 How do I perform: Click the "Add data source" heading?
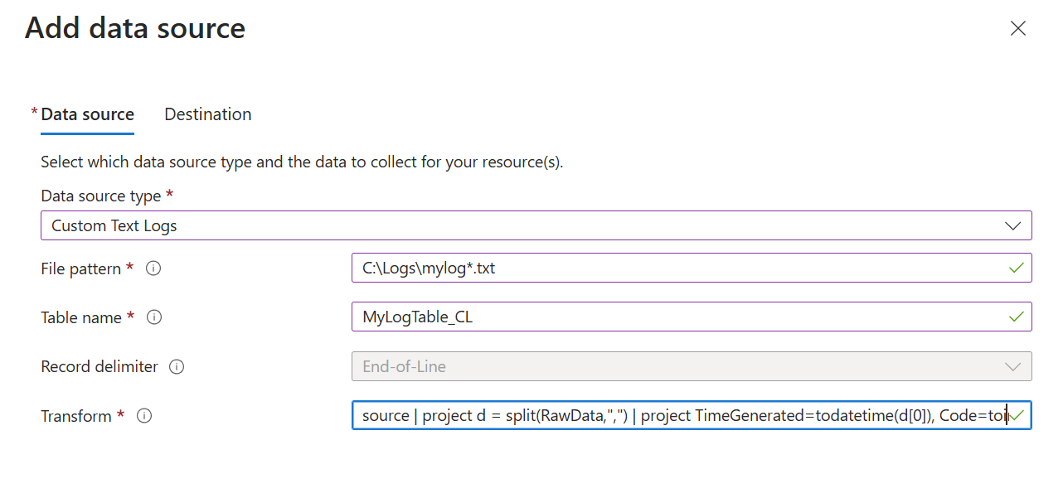point(135,28)
